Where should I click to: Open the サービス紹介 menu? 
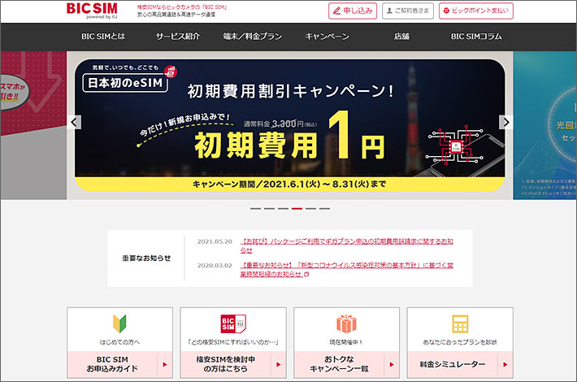pyautogui.click(x=178, y=37)
